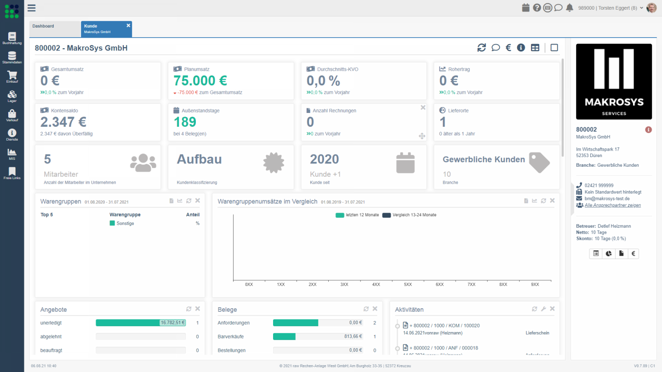The width and height of the screenshot is (662, 372).
Task: Refresh the Angebote widget
Action: pyautogui.click(x=188, y=309)
